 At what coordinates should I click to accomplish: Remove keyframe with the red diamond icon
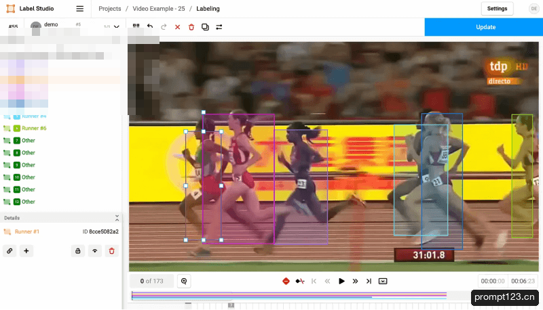286,281
